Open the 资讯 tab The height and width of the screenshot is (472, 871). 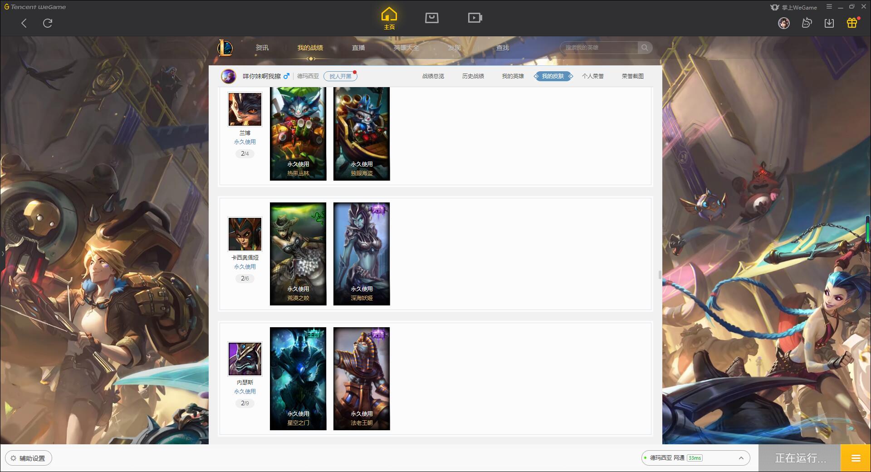point(262,48)
